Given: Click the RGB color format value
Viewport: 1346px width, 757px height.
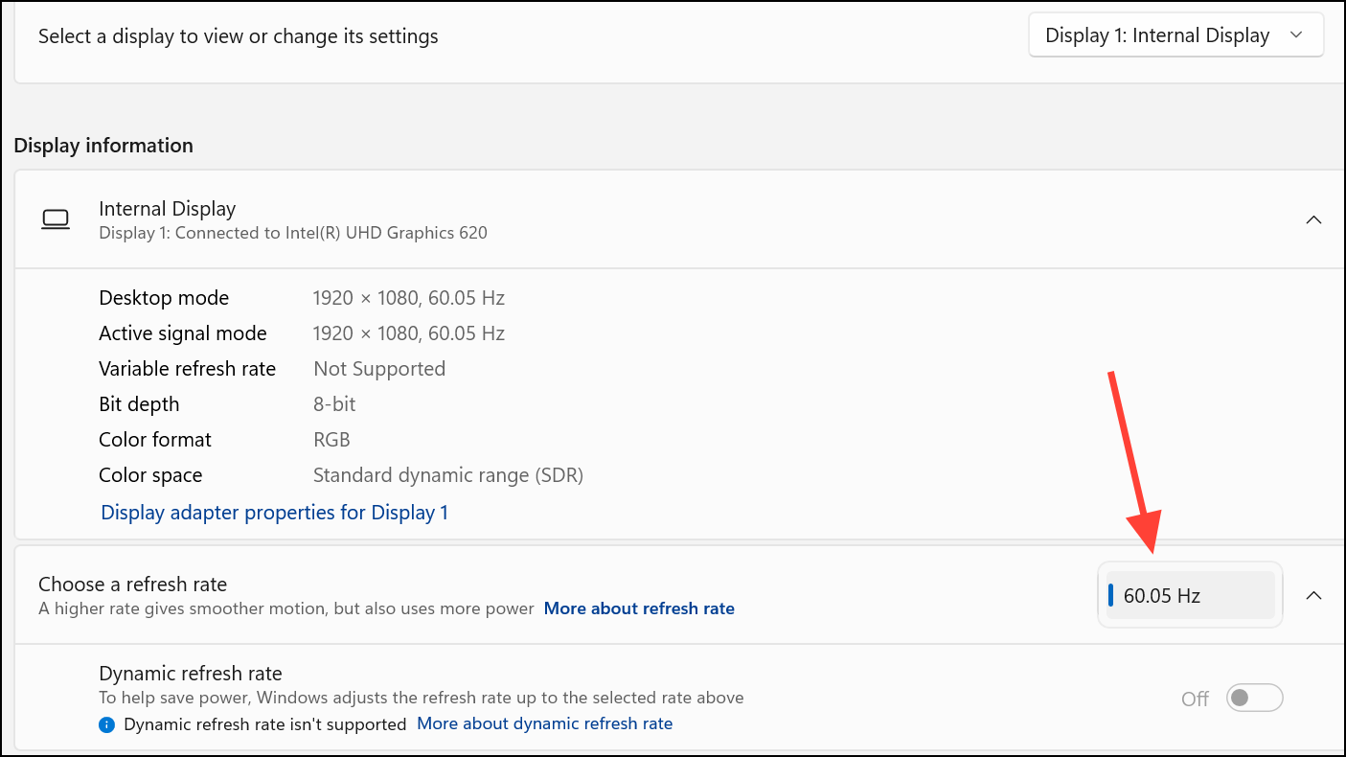Looking at the screenshot, I should tap(331, 439).
